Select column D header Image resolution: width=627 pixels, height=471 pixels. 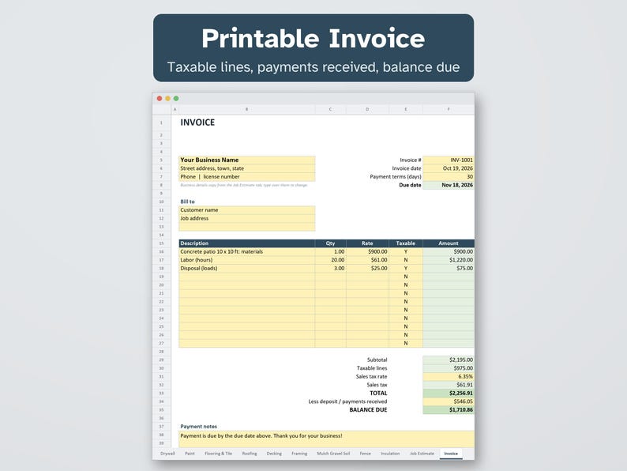pos(367,109)
